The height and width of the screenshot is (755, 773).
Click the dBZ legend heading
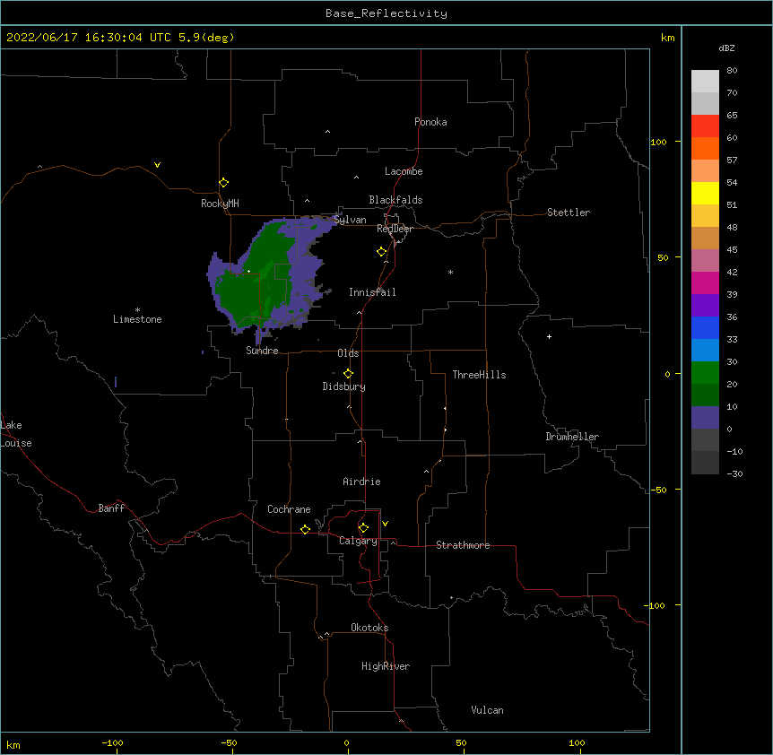[726, 48]
